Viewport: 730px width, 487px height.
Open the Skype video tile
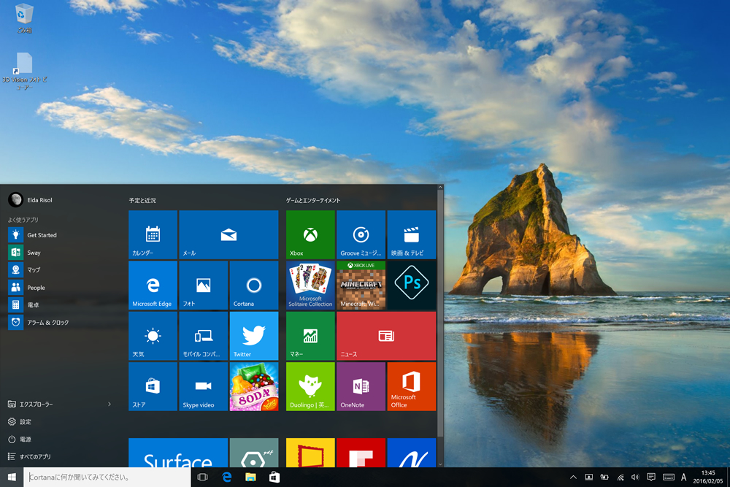click(204, 386)
